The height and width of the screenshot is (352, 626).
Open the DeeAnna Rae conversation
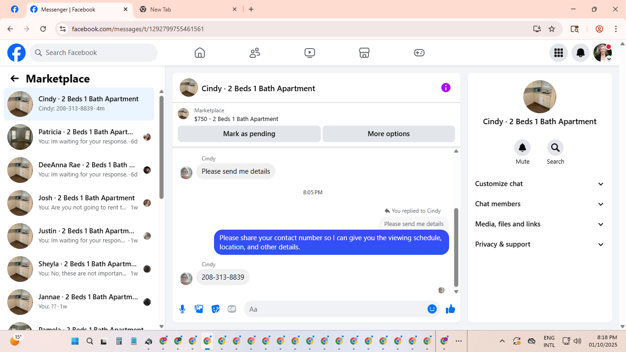[79, 170]
